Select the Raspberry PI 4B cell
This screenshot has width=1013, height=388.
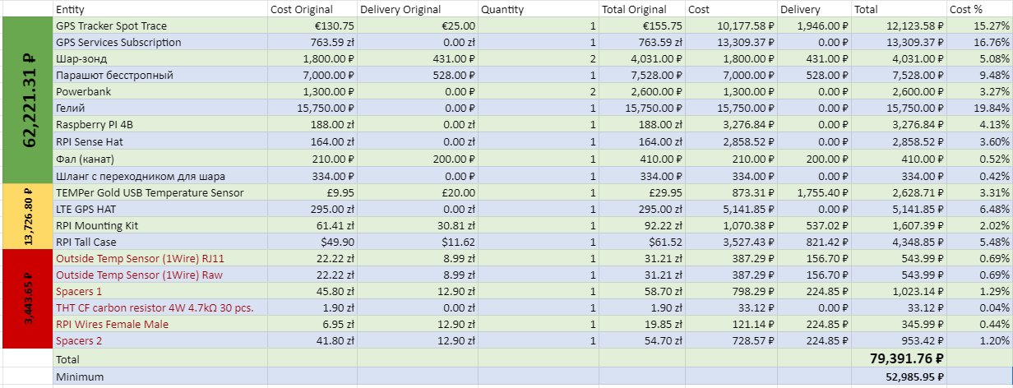[x=160, y=125]
